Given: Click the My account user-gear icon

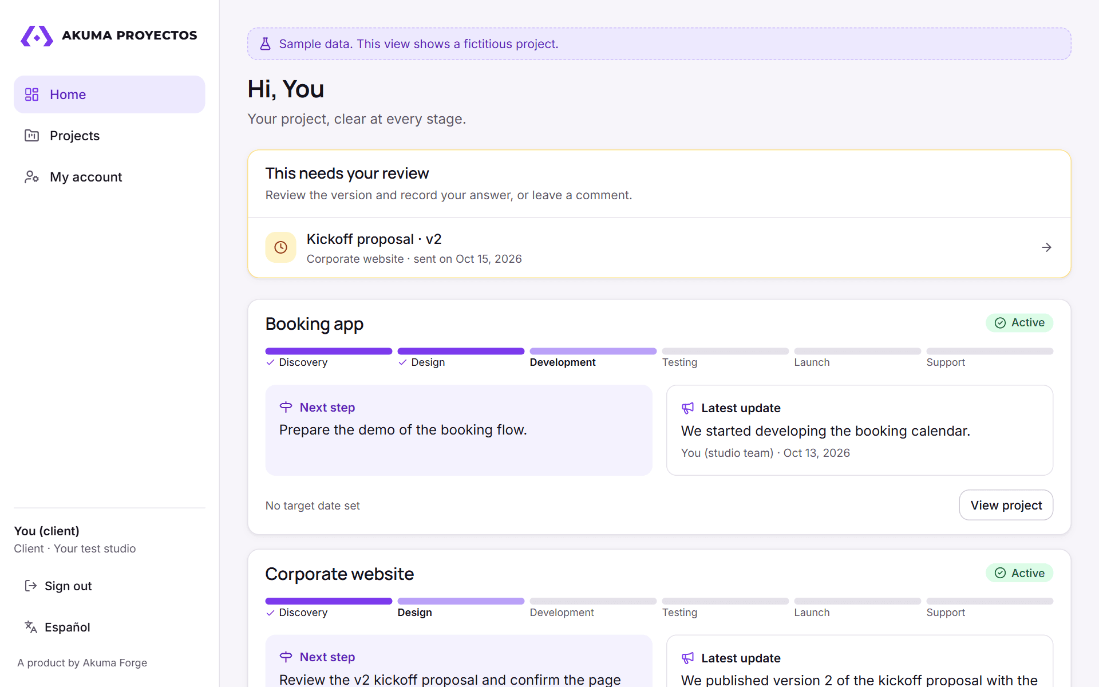Looking at the screenshot, I should pyautogui.click(x=31, y=177).
